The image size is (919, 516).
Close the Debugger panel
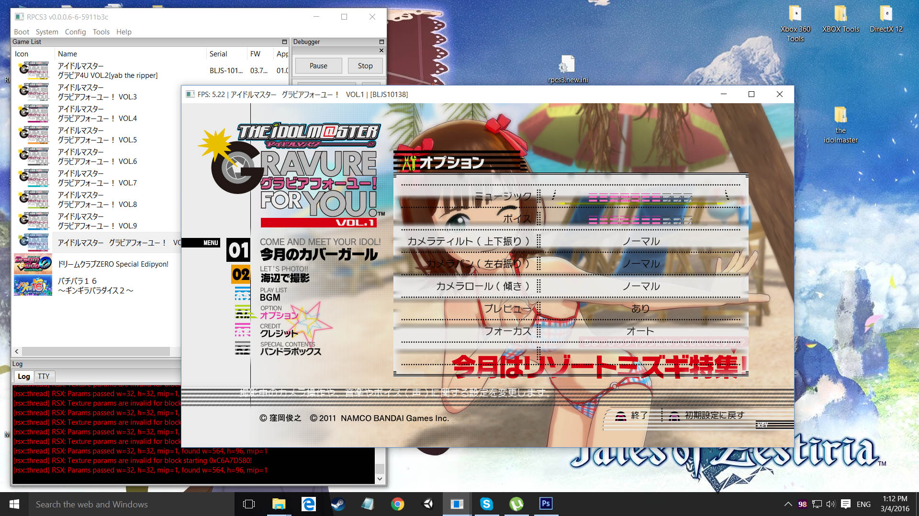pos(381,50)
